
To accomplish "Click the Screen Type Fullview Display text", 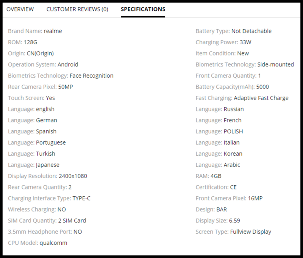I will 250,232.
